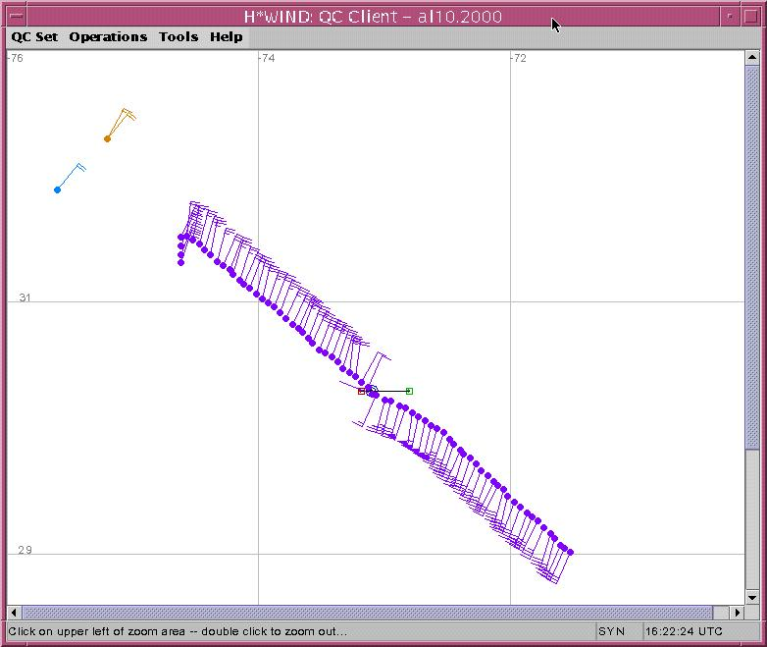The image size is (767, 647).
Task: Click the SYN status indicator
Action: point(611,631)
